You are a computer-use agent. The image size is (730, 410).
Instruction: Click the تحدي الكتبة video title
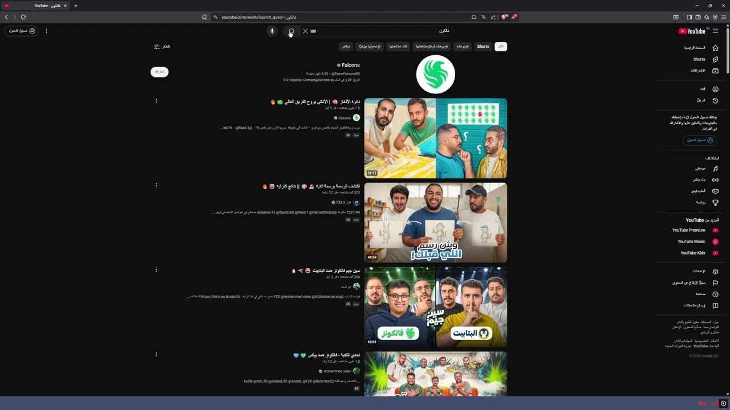coord(327,355)
